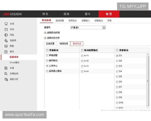
Task: Toggle 启用移动侦测 checkbox
Action: coord(45,33)
